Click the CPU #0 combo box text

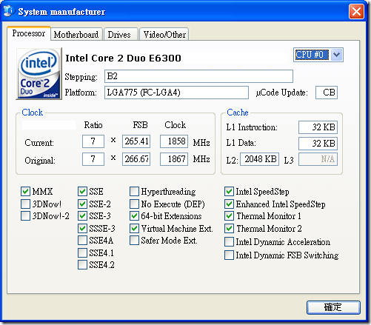(312, 55)
